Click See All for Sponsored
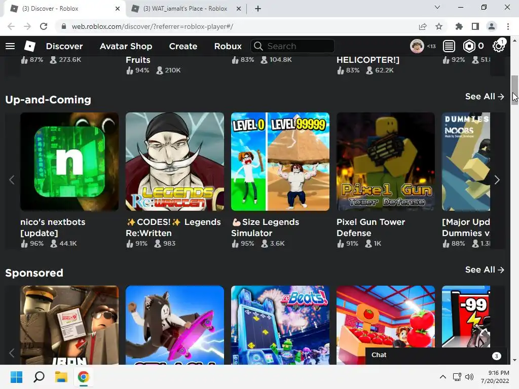Screen dimensions: 519x389 click(485, 269)
